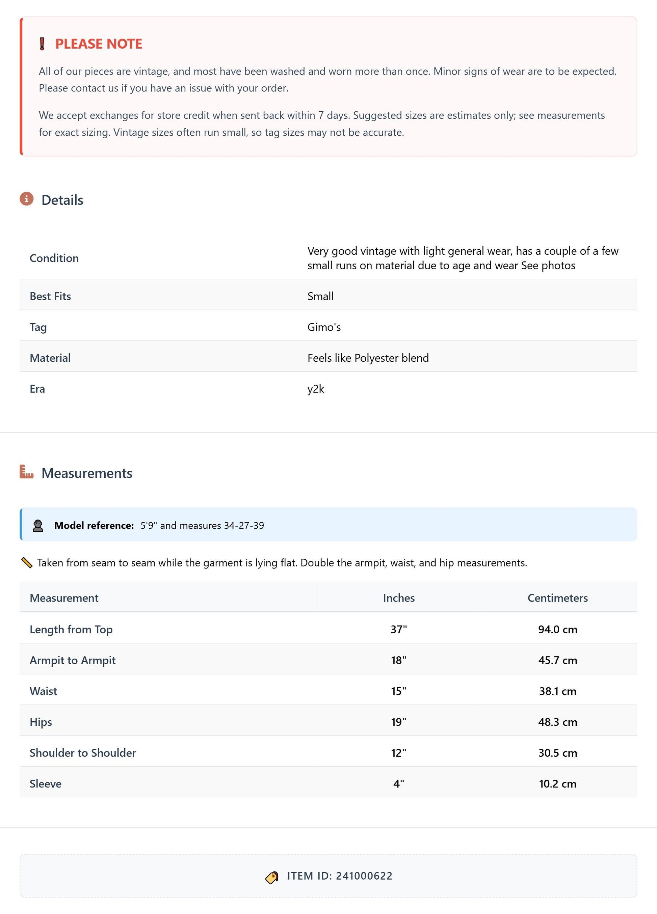Image resolution: width=657 pixels, height=914 pixels.
Task: Click the price tag icon near Item ID
Action: point(272,877)
